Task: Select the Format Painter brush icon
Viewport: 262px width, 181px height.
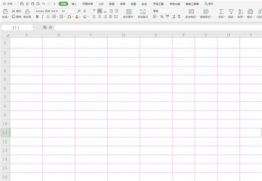Action: [x=27, y=11]
